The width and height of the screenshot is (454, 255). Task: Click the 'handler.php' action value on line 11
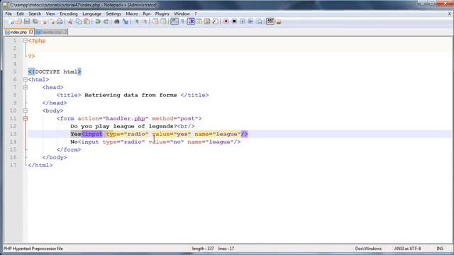(x=126, y=118)
